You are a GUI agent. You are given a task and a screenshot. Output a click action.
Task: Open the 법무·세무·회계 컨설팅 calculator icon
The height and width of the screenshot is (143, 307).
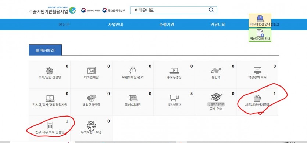[x=50, y=125]
